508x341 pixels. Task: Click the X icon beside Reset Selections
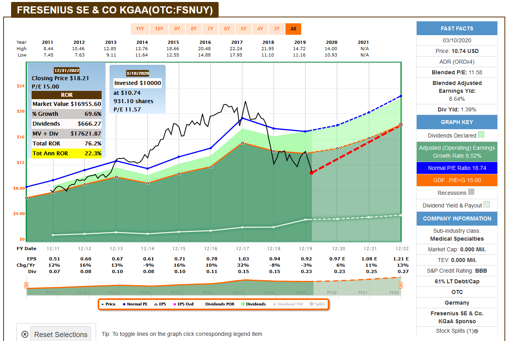coord(25,334)
